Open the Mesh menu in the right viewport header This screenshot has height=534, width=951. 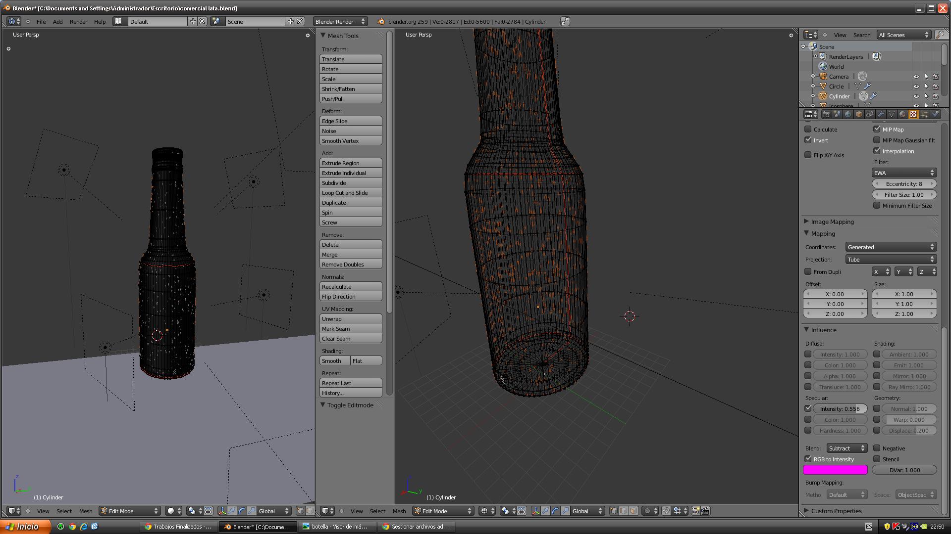click(399, 511)
